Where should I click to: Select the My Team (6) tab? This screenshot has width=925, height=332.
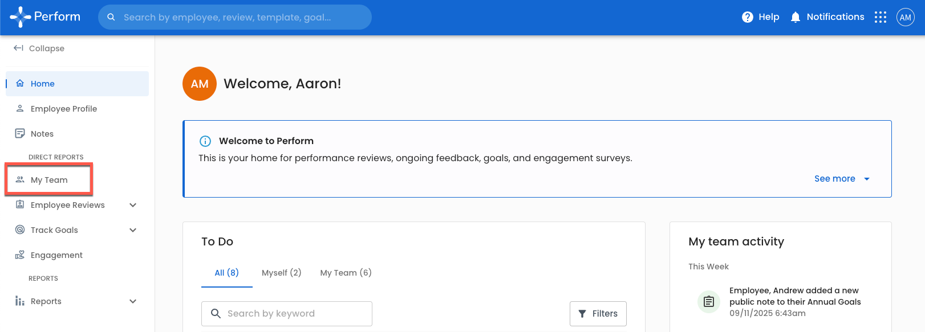[346, 273]
